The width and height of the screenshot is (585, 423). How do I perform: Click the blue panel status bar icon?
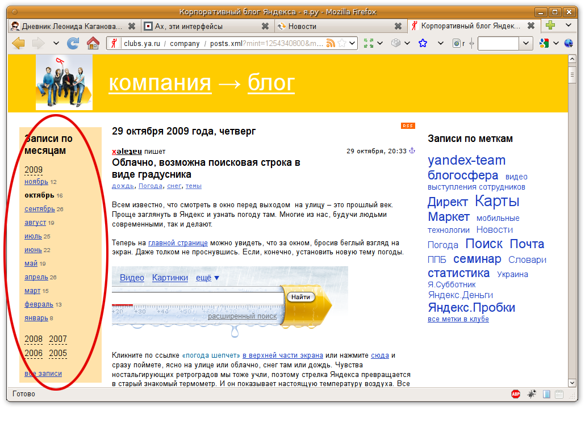(546, 394)
